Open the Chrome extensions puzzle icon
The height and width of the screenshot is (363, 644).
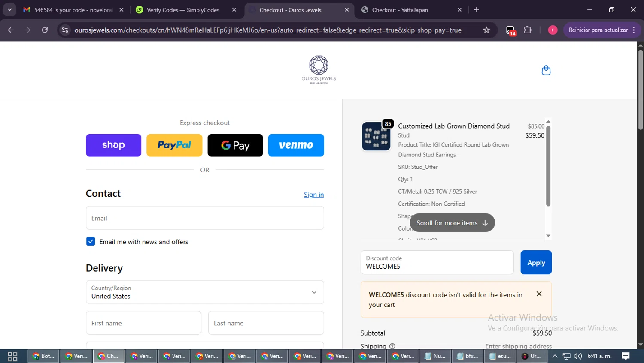(527, 30)
